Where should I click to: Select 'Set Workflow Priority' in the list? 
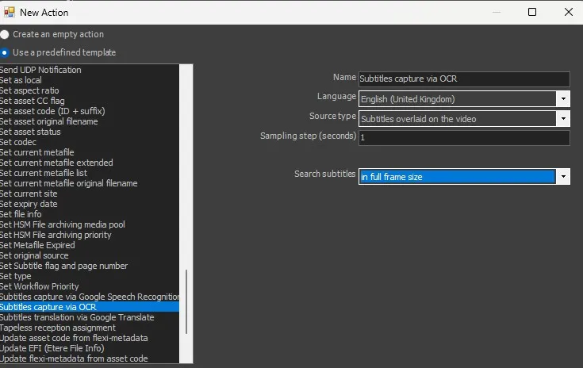click(40, 286)
